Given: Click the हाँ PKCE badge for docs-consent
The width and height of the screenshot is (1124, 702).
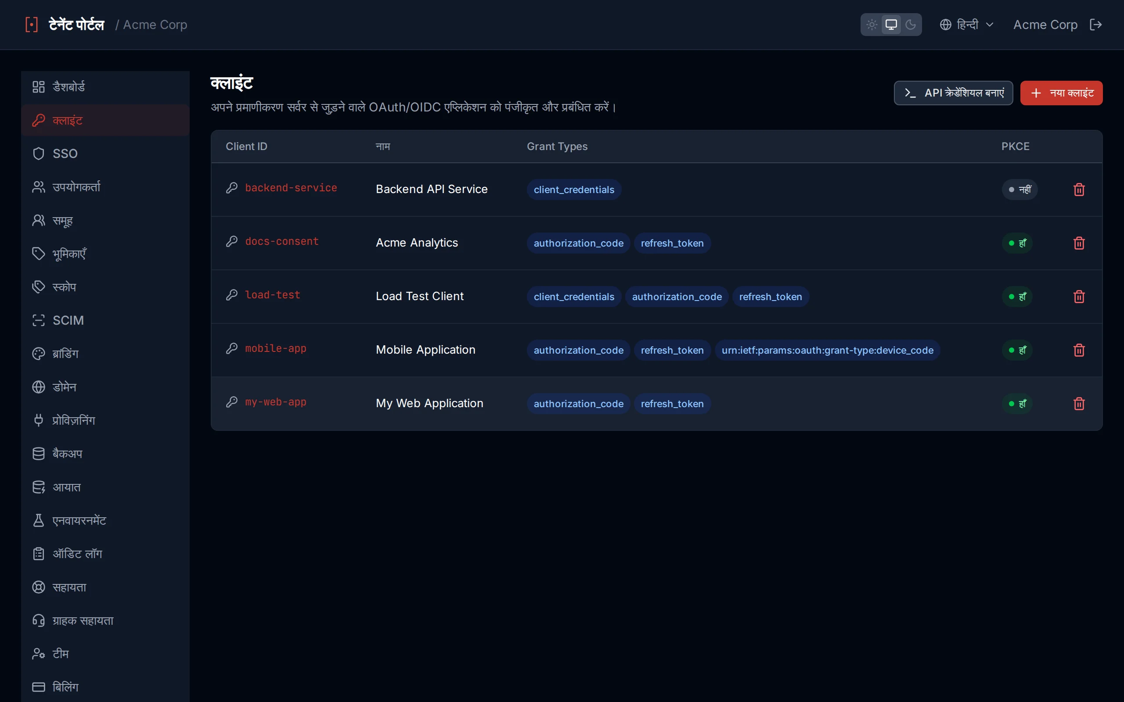Looking at the screenshot, I should tap(1017, 243).
